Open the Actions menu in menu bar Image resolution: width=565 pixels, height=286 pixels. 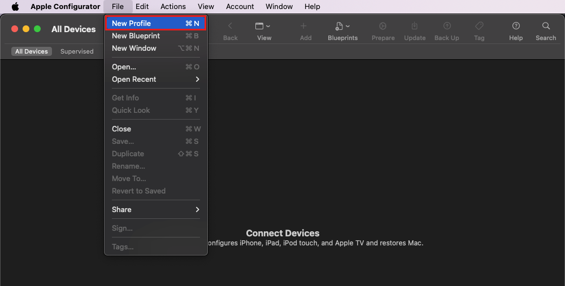pos(173,7)
